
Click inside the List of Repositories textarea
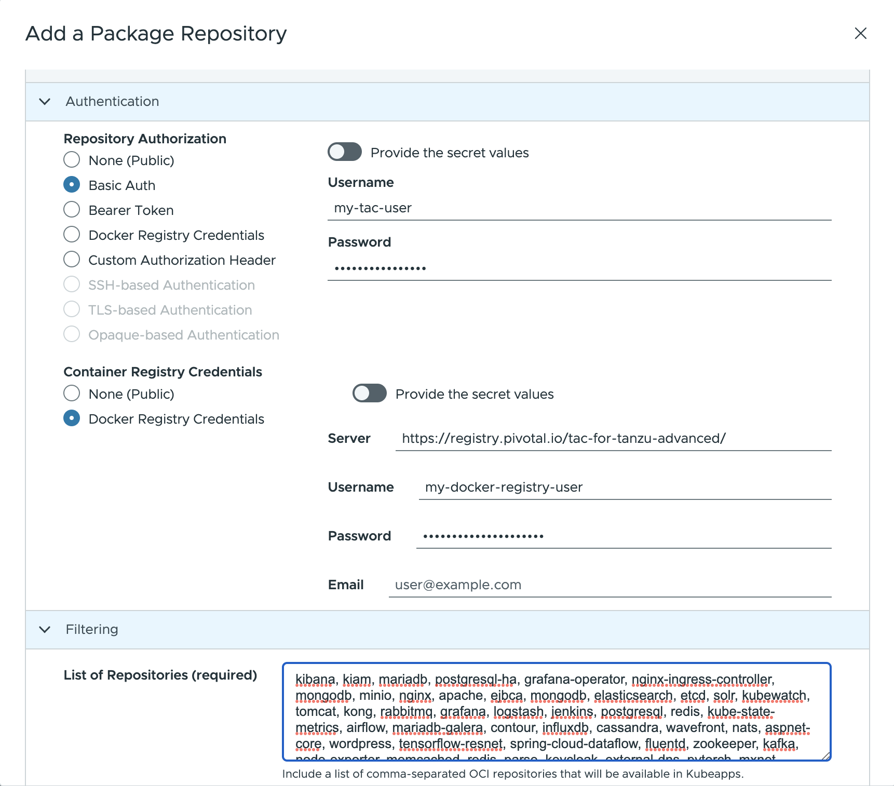(x=556, y=711)
